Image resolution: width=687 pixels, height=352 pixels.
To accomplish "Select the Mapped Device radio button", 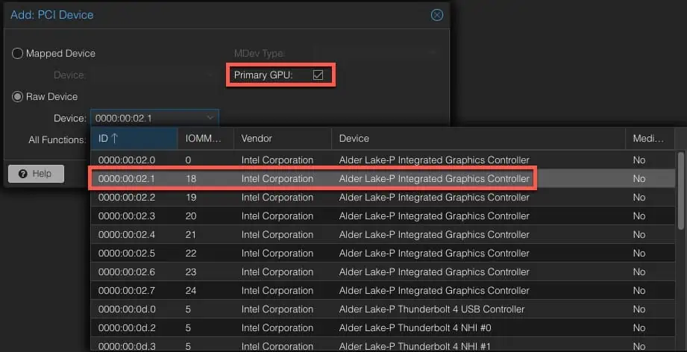I will point(17,54).
